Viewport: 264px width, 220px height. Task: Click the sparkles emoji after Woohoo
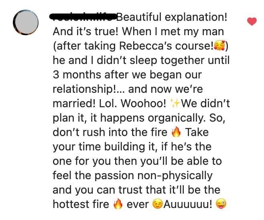[x=175, y=103]
